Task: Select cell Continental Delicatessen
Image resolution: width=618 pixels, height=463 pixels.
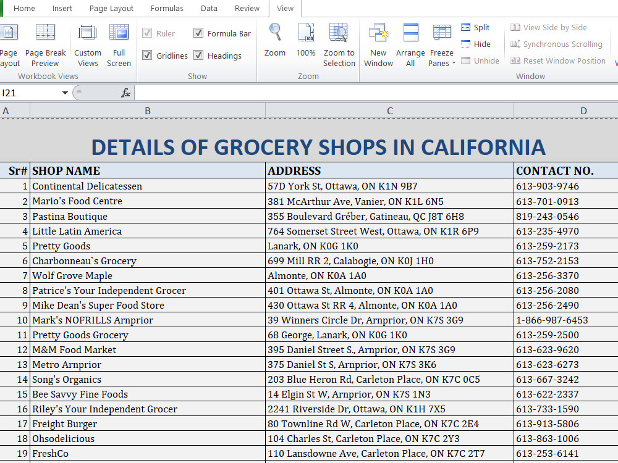Action: coord(148,186)
